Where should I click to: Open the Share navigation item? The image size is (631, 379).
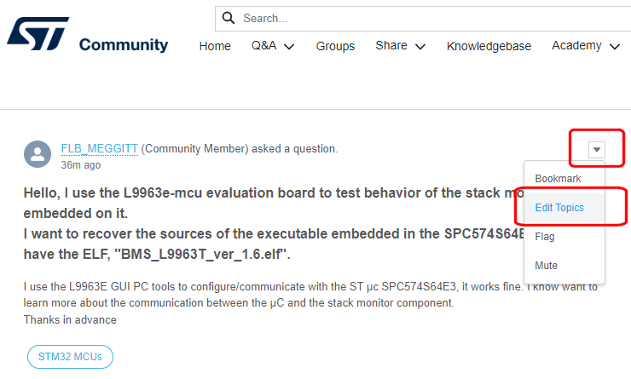(x=391, y=45)
